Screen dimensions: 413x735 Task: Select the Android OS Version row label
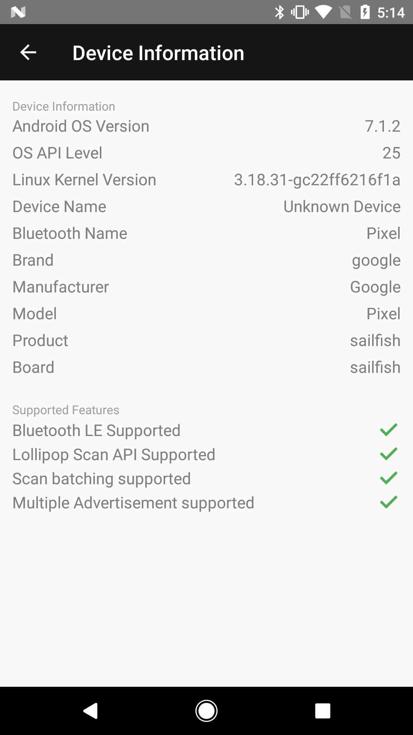click(x=81, y=126)
